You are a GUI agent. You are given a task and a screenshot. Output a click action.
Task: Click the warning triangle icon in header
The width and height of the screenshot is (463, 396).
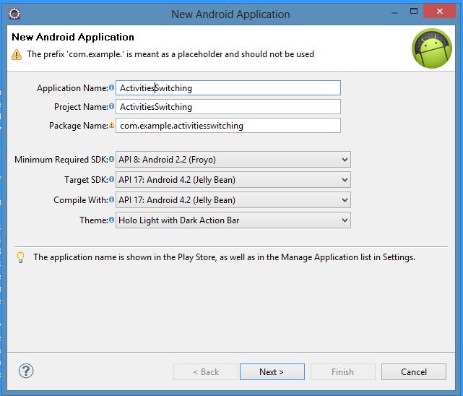click(x=17, y=54)
